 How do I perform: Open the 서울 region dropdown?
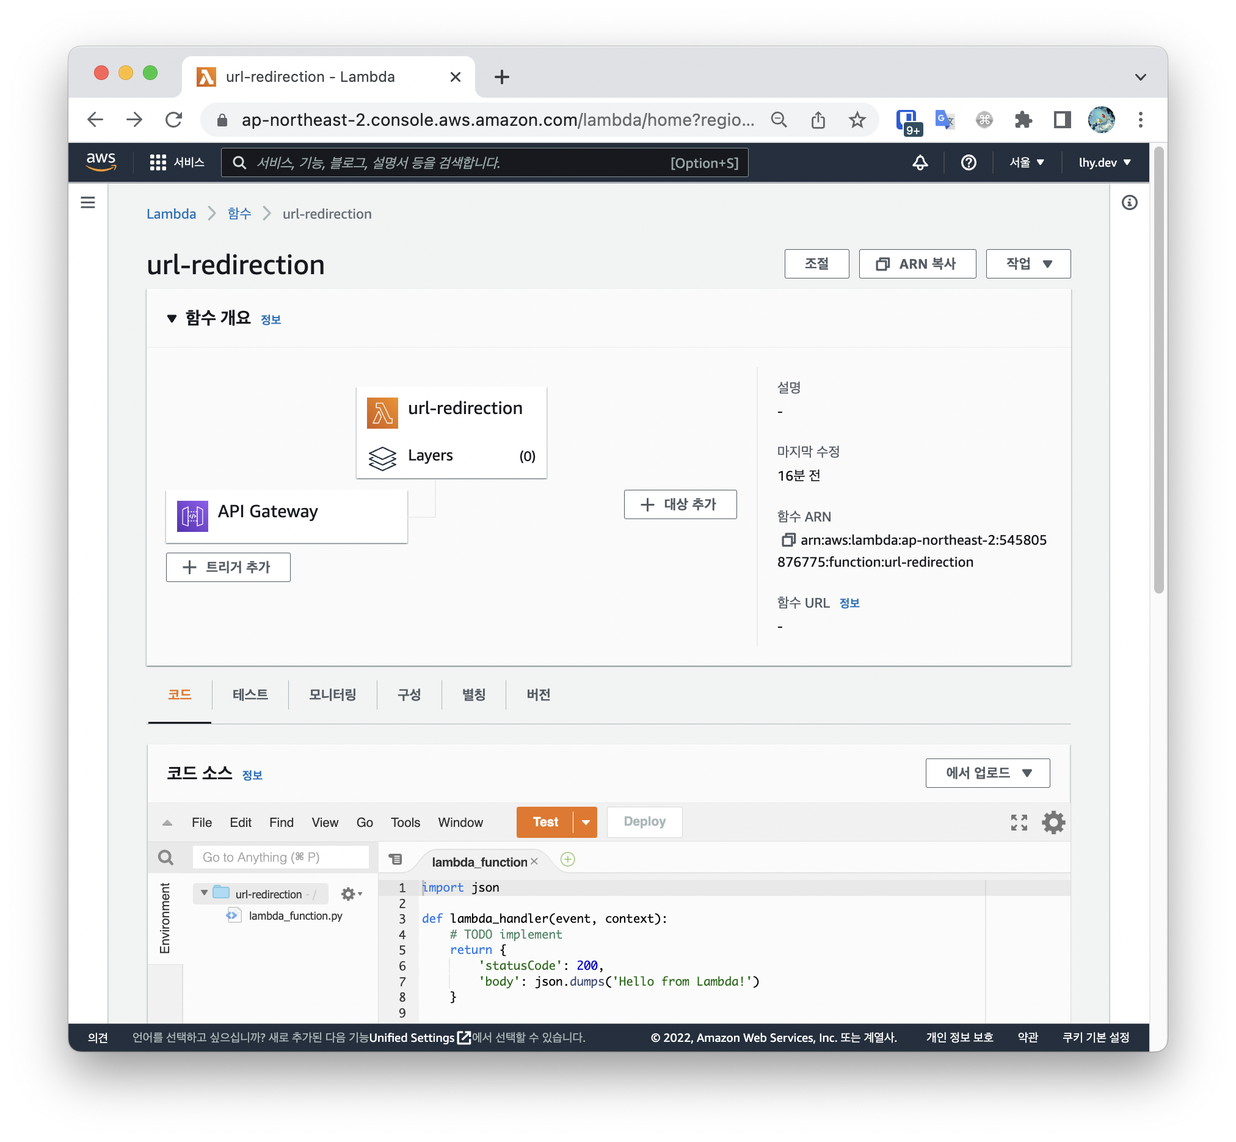1026,162
